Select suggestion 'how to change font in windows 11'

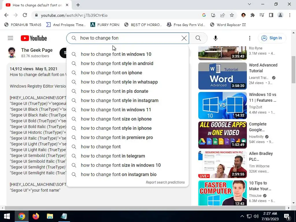127,110
